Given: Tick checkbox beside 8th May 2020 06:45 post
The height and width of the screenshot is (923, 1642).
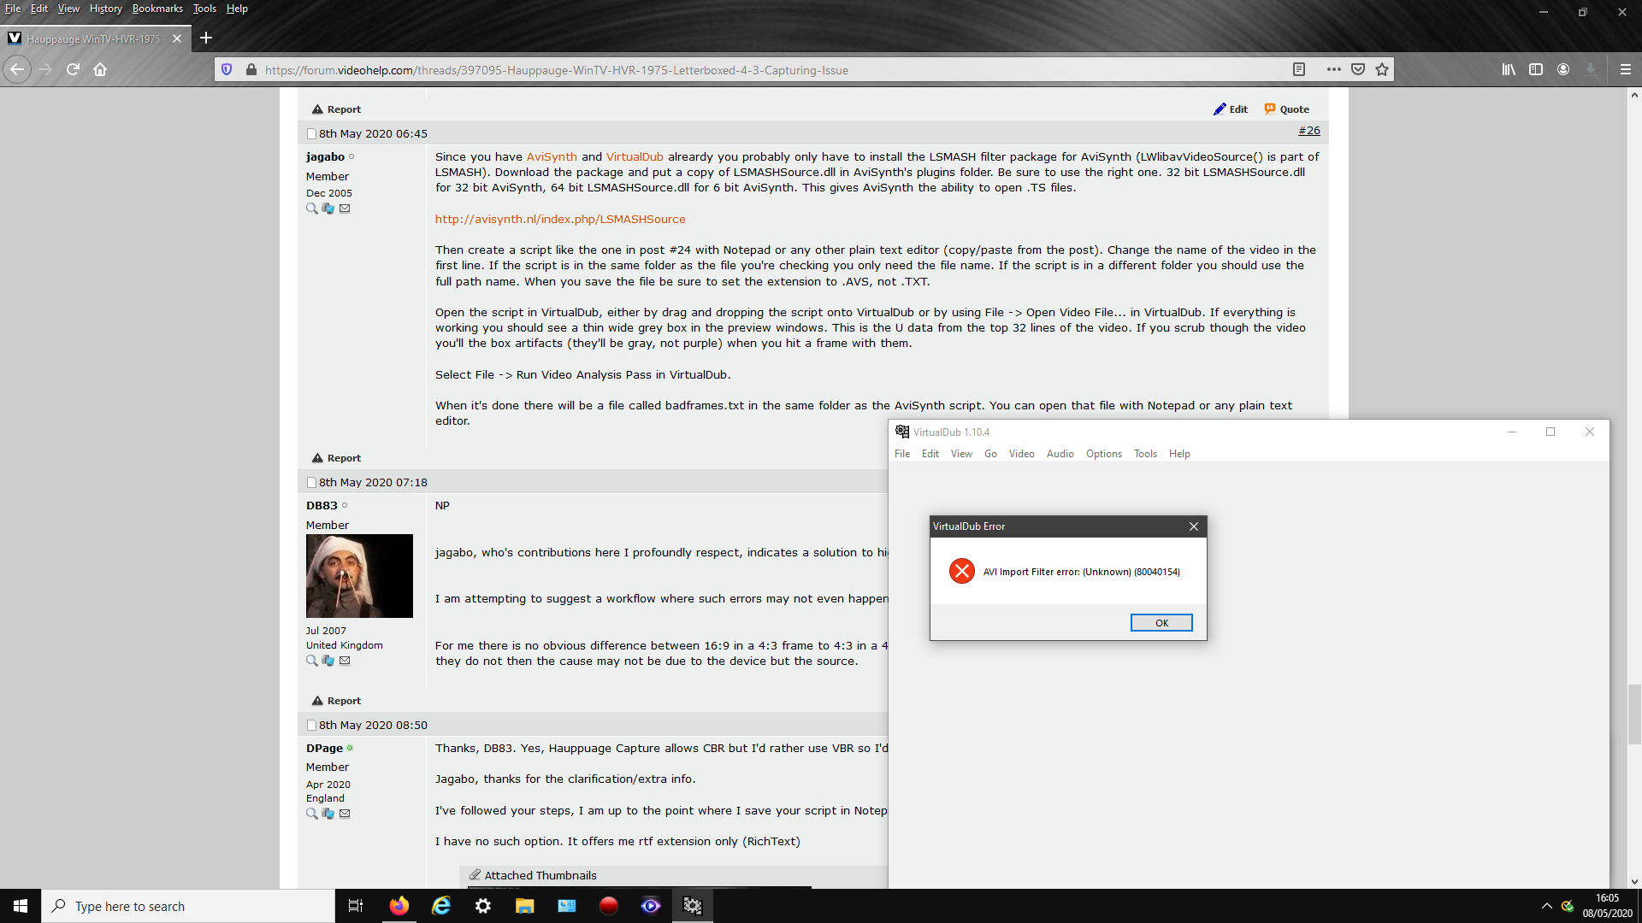Looking at the screenshot, I should point(311,134).
